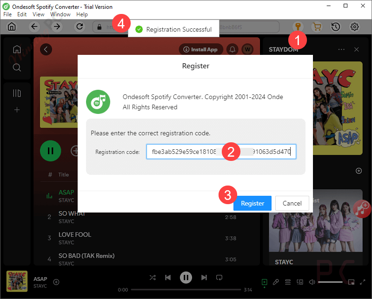Image resolution: width=372 pixels, height=299 pixels.
Task: Go back with the left arrow toolbar button
Action: 34,27
